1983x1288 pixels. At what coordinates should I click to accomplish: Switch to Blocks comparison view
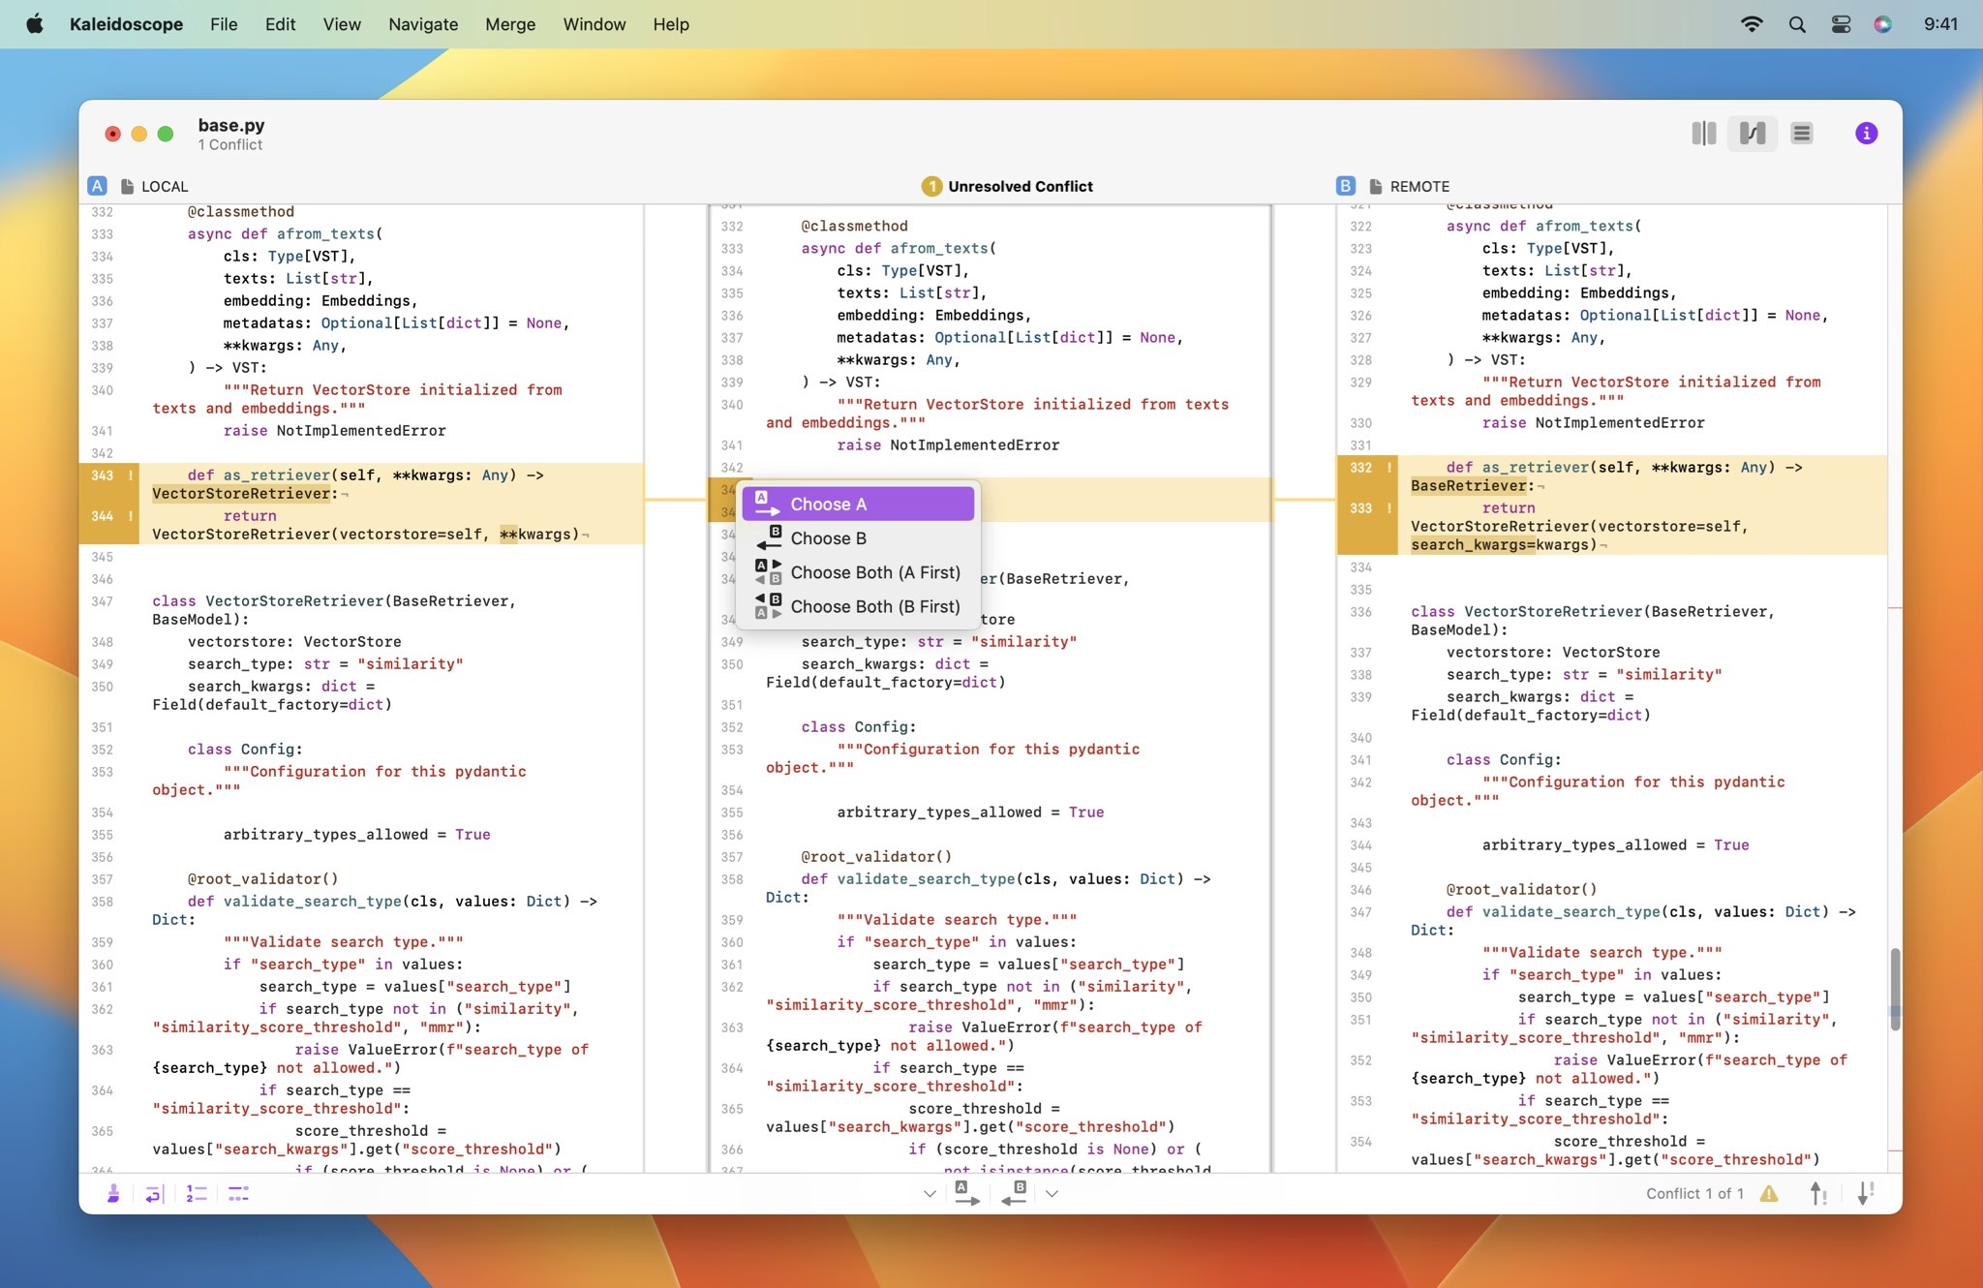pyautogui.click(x=1702, y=133)
